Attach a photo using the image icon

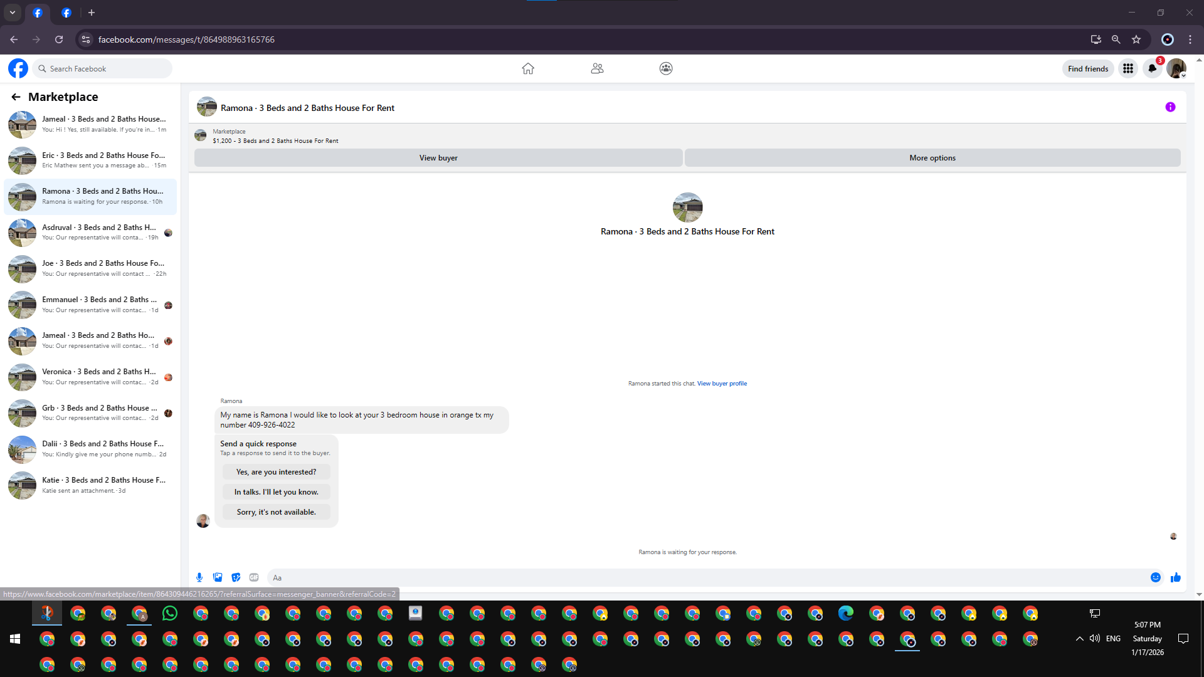(218, 577)
